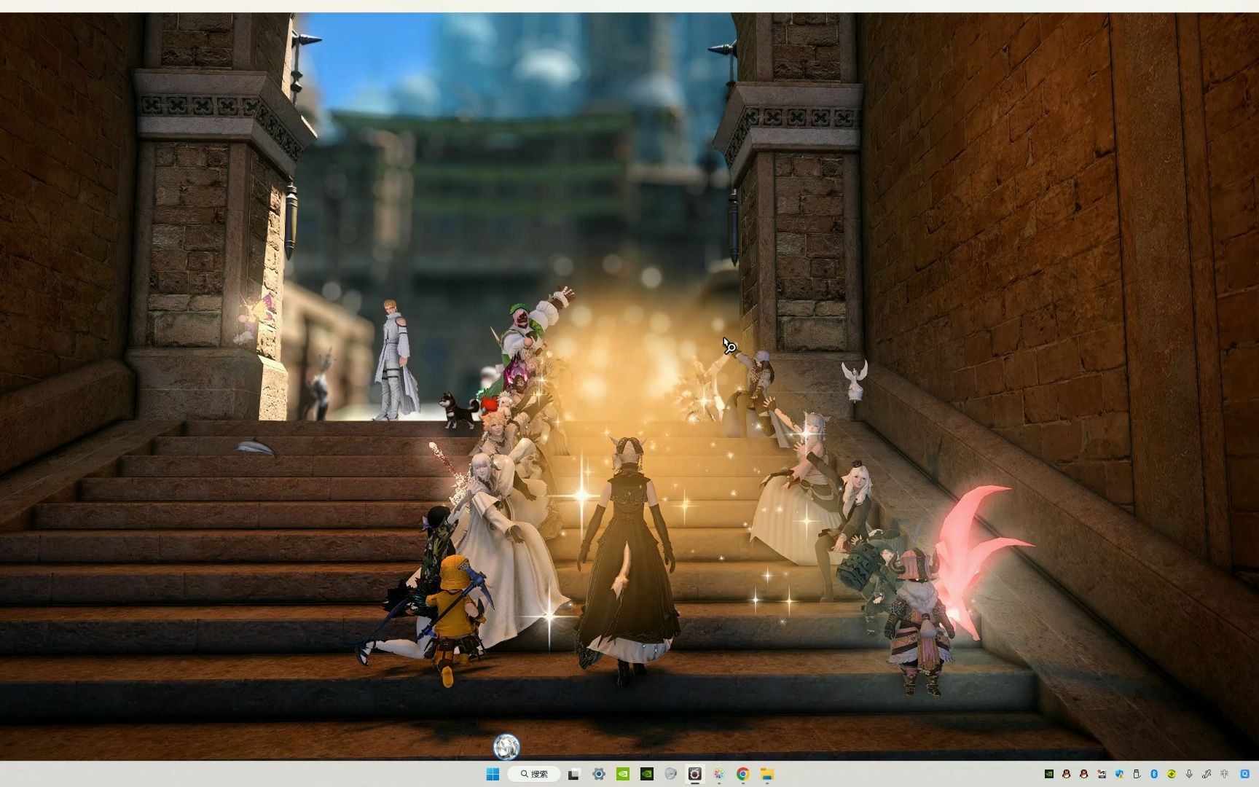Click the floating circular game overlay icon

(507, 748)
